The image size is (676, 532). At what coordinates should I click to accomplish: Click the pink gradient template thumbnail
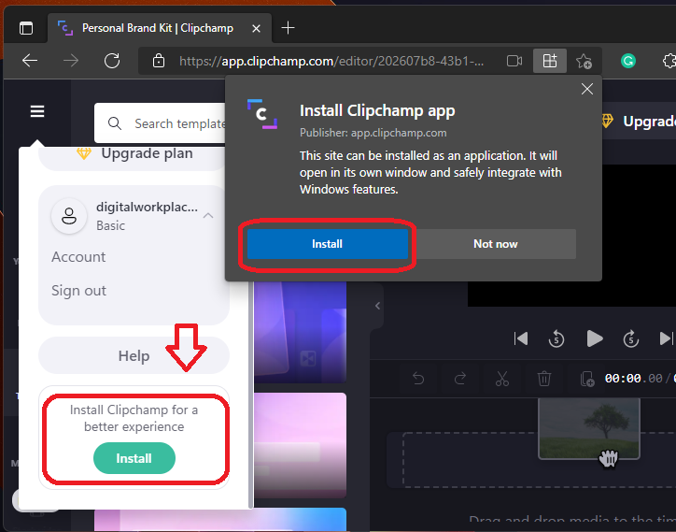(300, 445)
